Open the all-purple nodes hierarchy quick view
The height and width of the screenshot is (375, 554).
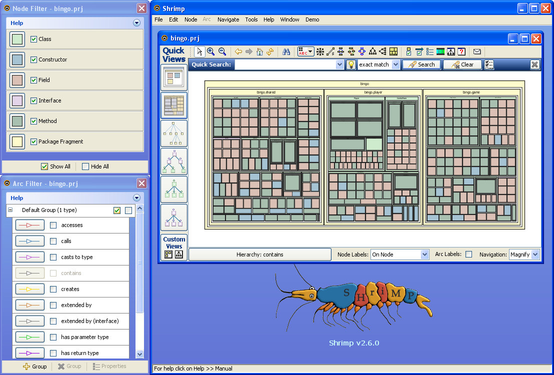[x=174, y=217]
